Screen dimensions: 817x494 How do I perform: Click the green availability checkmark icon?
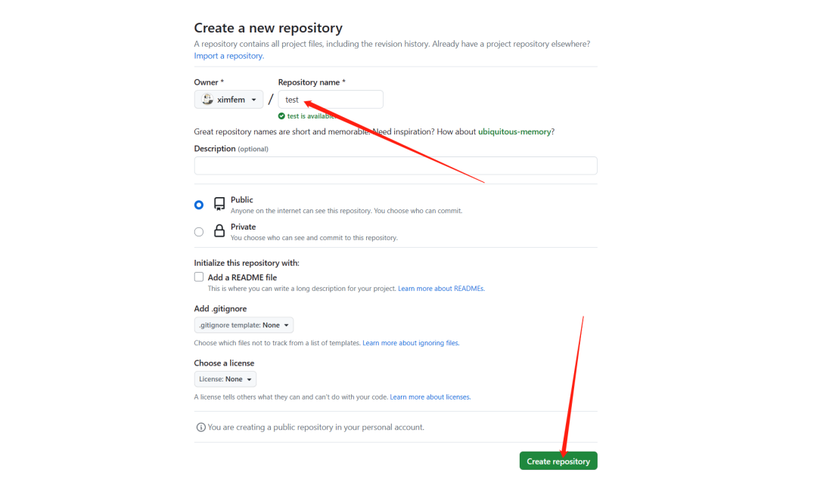pos(281,116)
